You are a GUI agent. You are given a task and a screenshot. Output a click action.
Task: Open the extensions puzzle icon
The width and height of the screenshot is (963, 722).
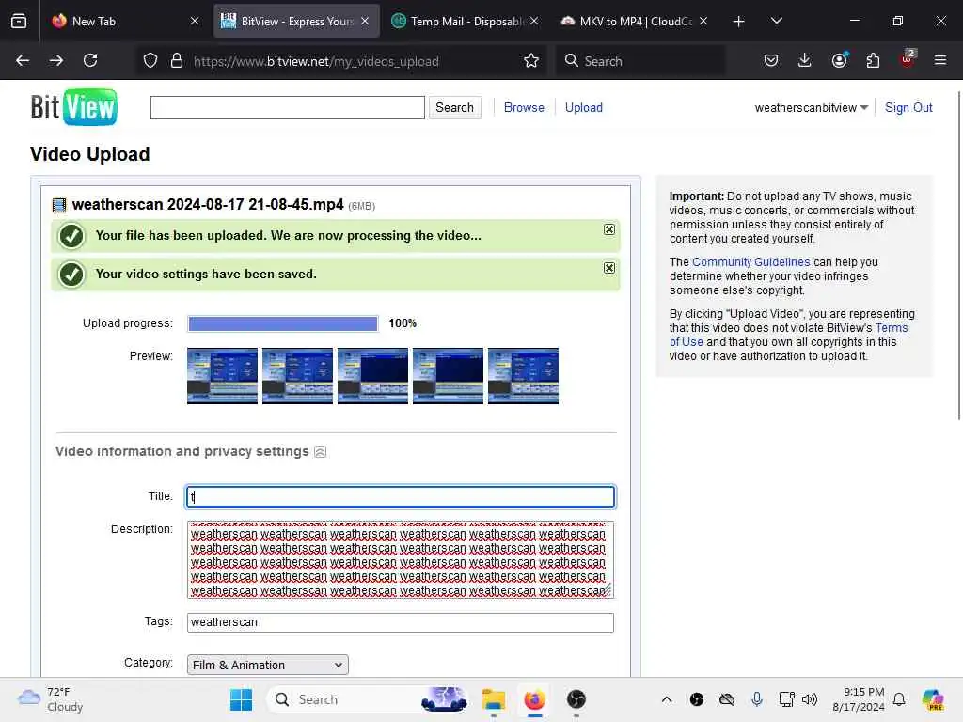(x=873, y=60)
